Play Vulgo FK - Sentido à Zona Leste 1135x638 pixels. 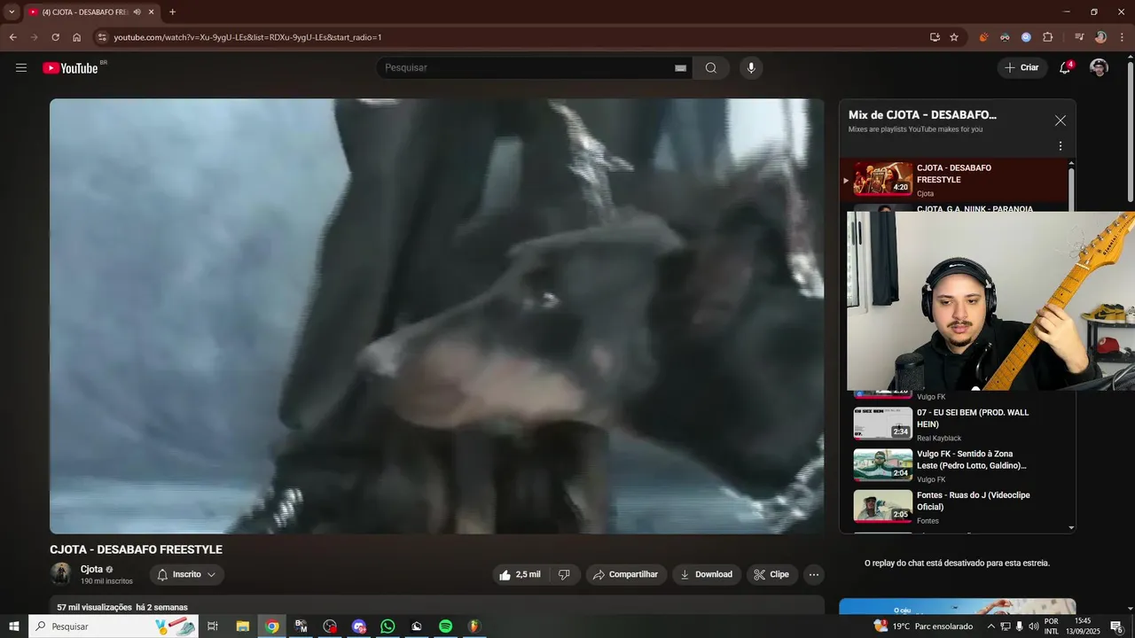tap(958, 466)
